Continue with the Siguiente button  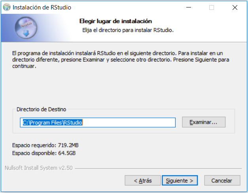180,180
